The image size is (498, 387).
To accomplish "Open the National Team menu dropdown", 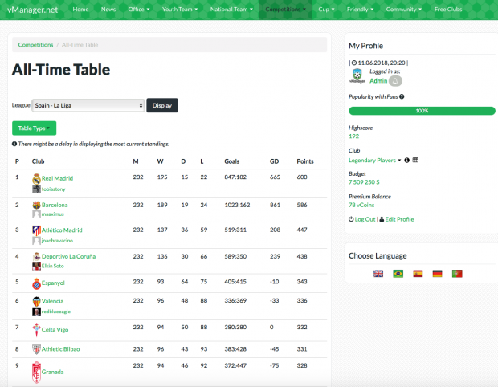I will [x=231, y=10].
